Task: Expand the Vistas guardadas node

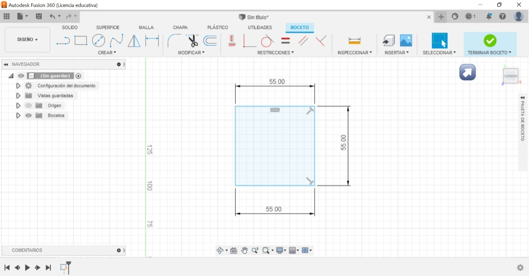Action: (18, 96)
